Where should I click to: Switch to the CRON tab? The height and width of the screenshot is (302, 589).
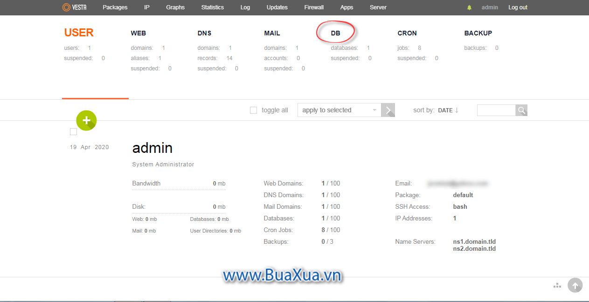click(x=407, y=33)
